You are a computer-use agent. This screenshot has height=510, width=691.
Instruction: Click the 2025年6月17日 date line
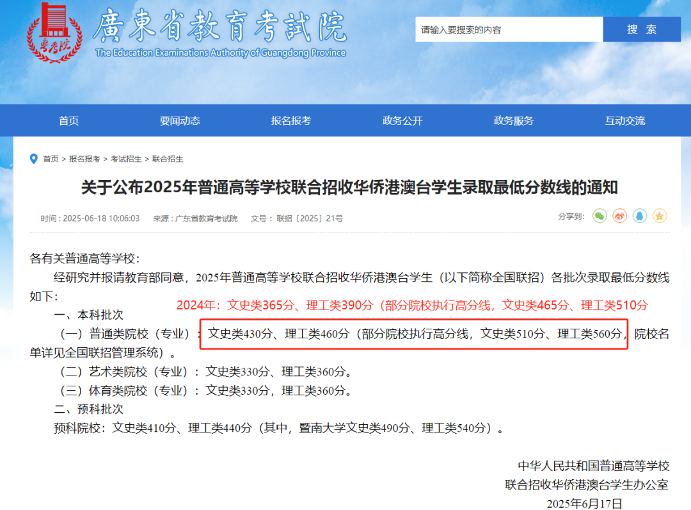pyautogui.click(x=584, y=504)
